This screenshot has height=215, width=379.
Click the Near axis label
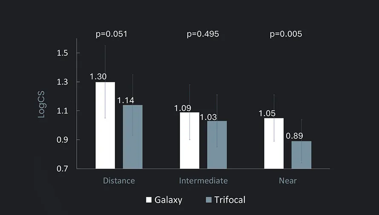(287, 181)
